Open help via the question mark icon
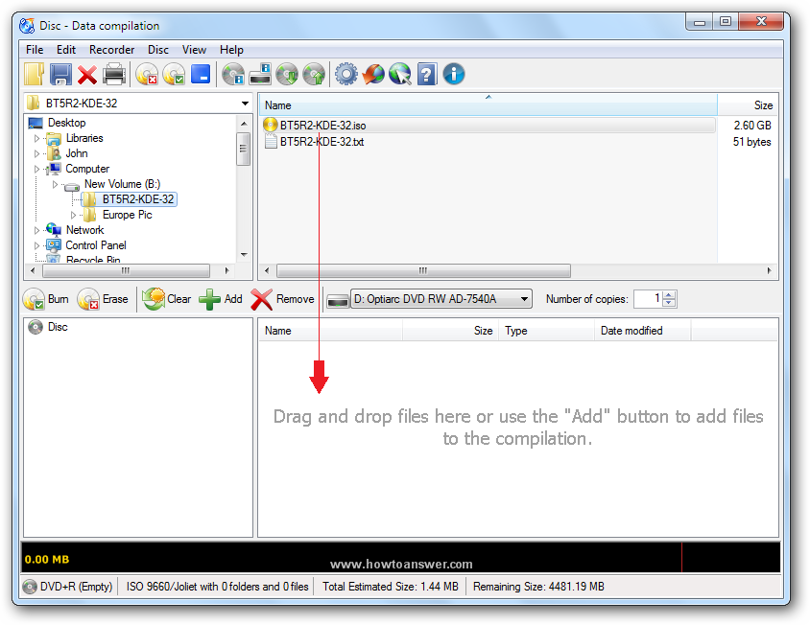This screenshot has width=810, height=625. point(427,75)
